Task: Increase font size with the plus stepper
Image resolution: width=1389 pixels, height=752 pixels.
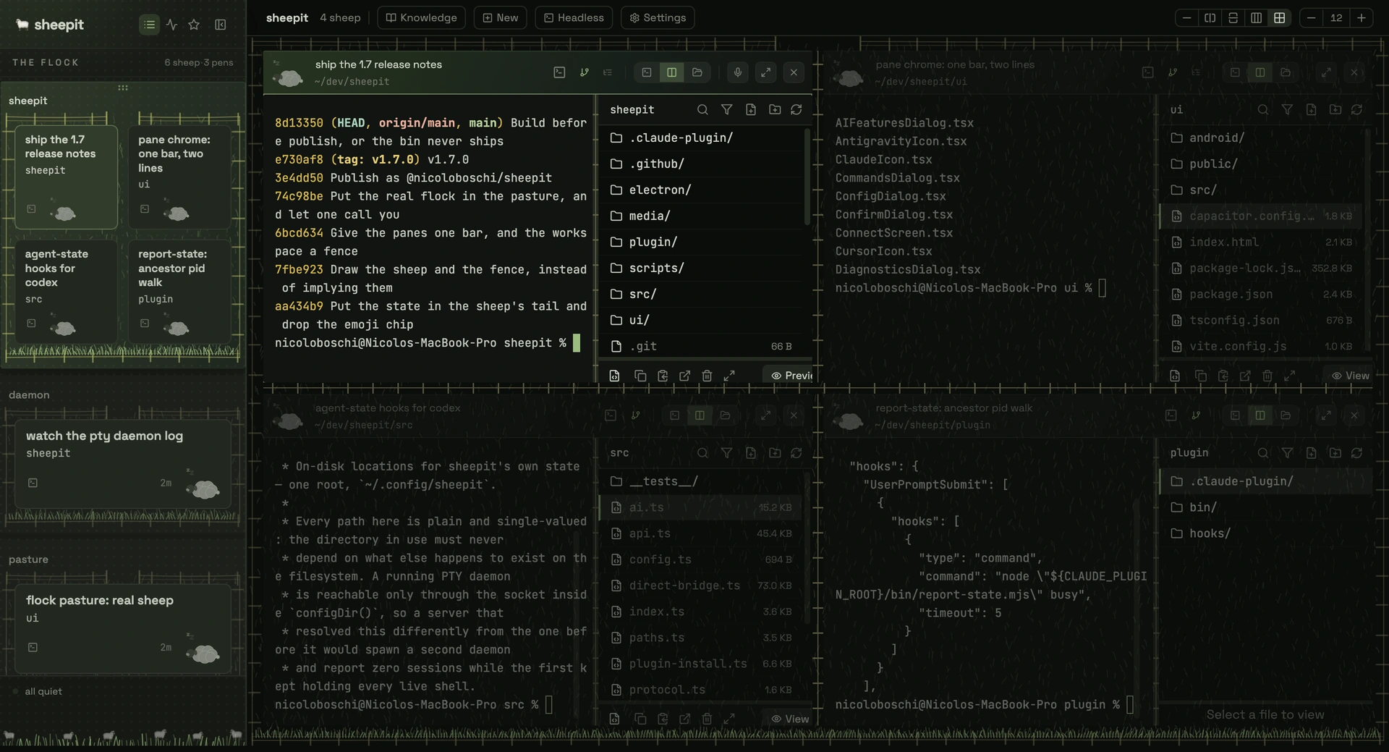Action: (x=1361, y=17)
